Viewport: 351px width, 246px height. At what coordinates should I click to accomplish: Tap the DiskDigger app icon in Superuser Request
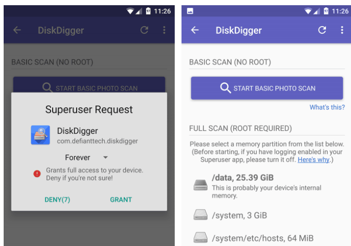click(x=40, y=135)
